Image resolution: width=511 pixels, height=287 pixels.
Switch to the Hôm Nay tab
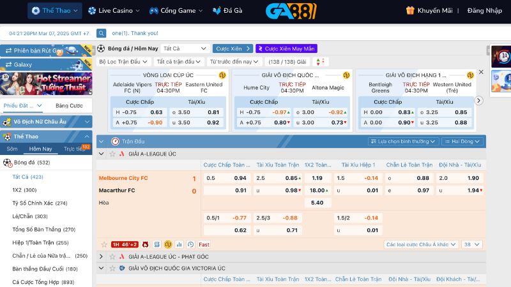(x=40, y=149)
